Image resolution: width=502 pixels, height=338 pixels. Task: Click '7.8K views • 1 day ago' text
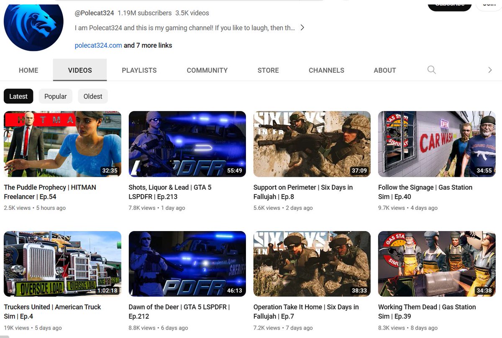(x=157, y=208)
